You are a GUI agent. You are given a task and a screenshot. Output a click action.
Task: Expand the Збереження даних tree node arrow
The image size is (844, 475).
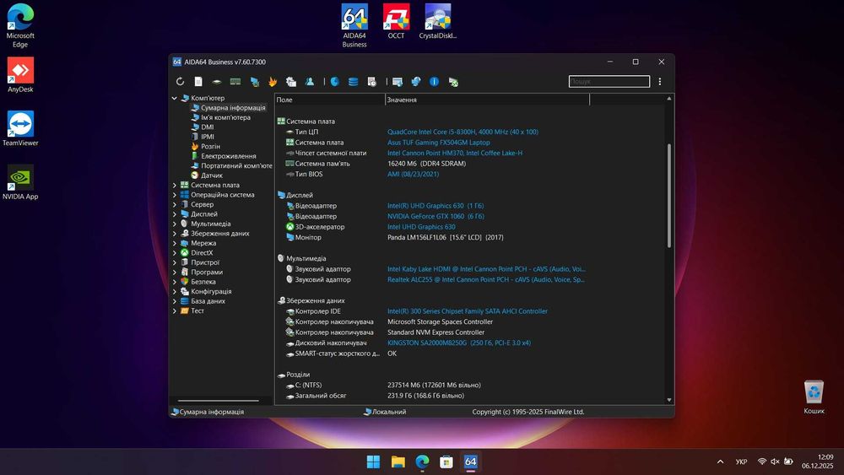175,234
